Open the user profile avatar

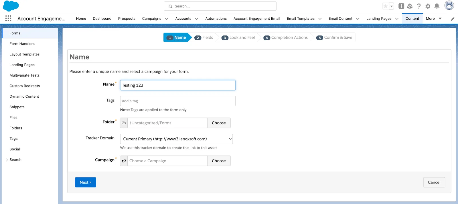pos(449,5)
